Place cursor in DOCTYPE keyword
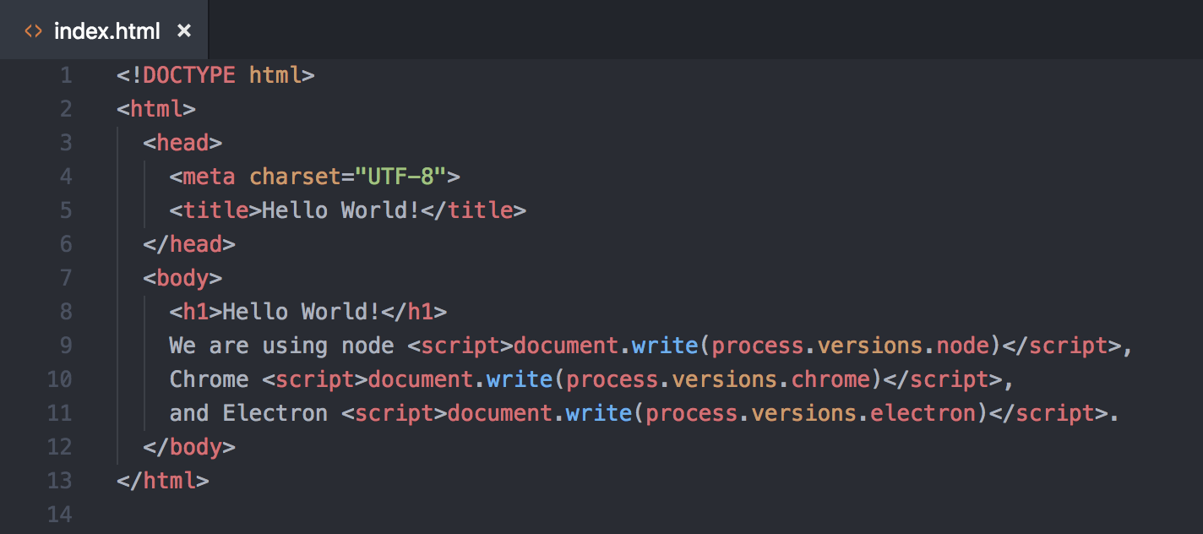This screenshot has width=1203, height=534. (189, 75)
